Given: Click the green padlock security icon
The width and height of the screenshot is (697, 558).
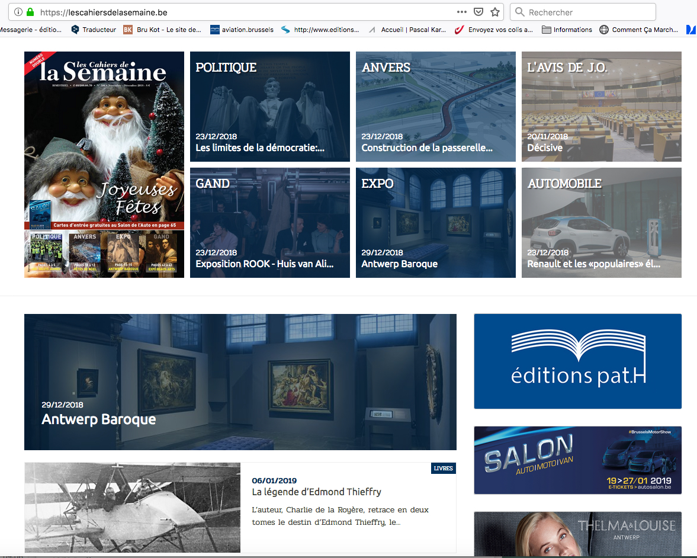Looking at the screenshot, I should pos(30,12).
